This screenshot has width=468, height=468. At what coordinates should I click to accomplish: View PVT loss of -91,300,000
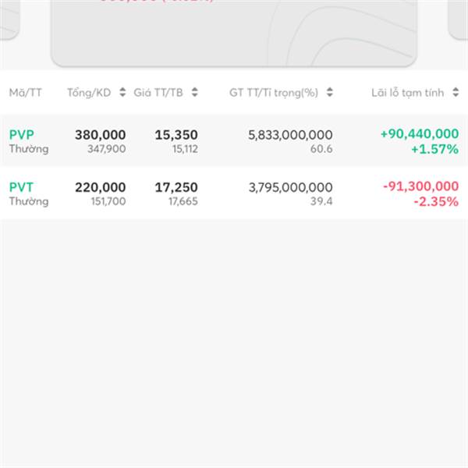pos(421,186)
